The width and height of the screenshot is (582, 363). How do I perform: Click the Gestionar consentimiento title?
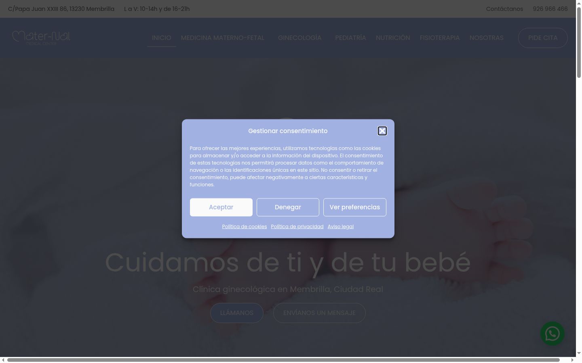(288, 131)
